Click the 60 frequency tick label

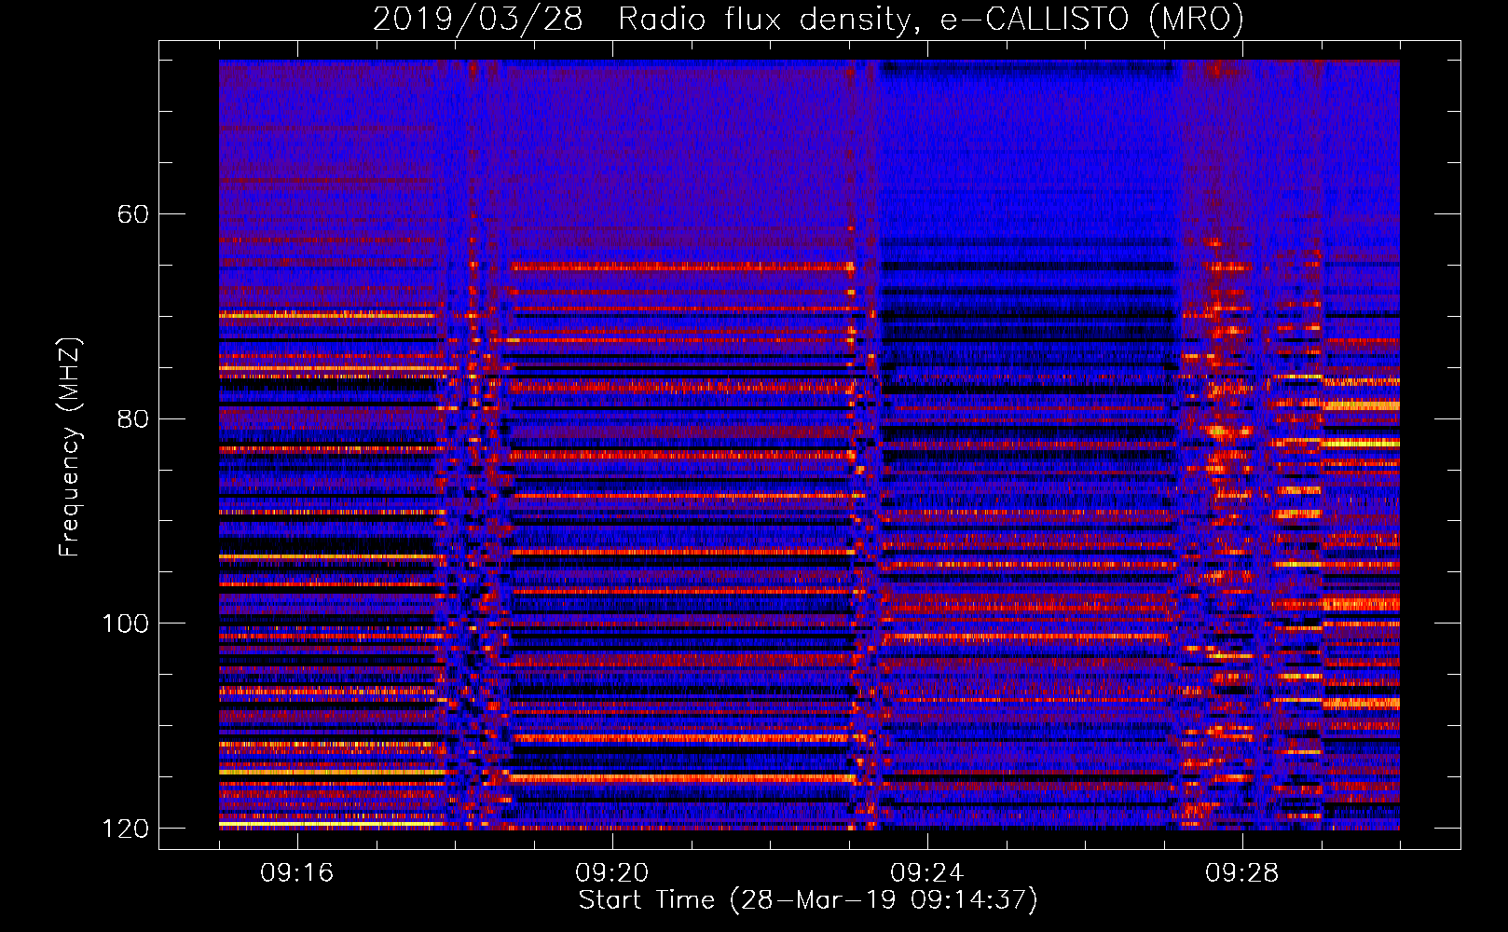click(133, 214)
